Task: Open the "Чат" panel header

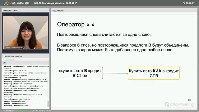Action: 25,63
